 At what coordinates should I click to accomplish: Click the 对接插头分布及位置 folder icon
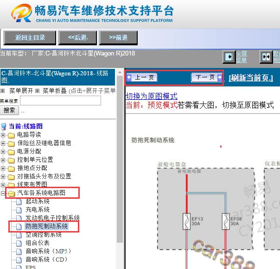tap(11, 177)
